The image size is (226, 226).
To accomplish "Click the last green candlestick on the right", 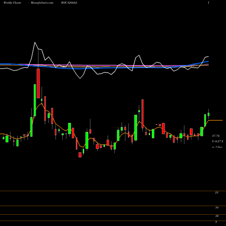I will click(x=209, y=114).
